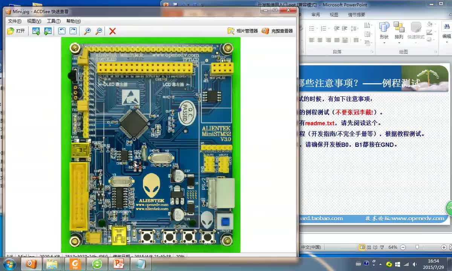Viewport: 452px width, 271px height.
Task: Click the 中文(中国) language indicator
Action: (x=311, y=247)
